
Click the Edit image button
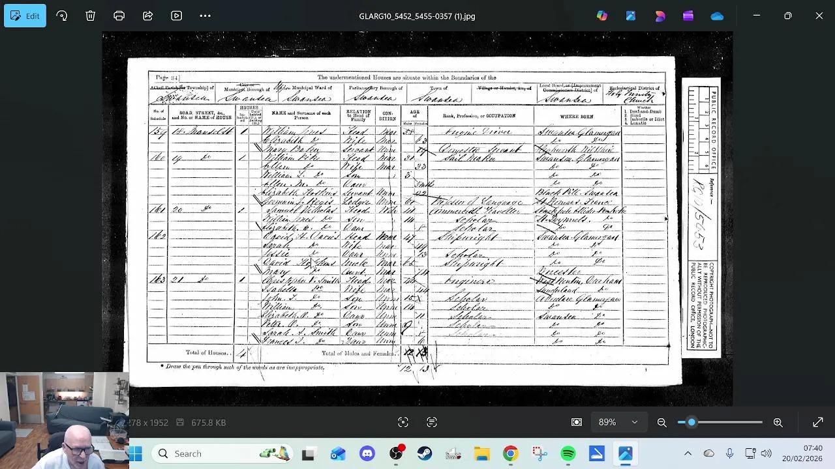25,16
